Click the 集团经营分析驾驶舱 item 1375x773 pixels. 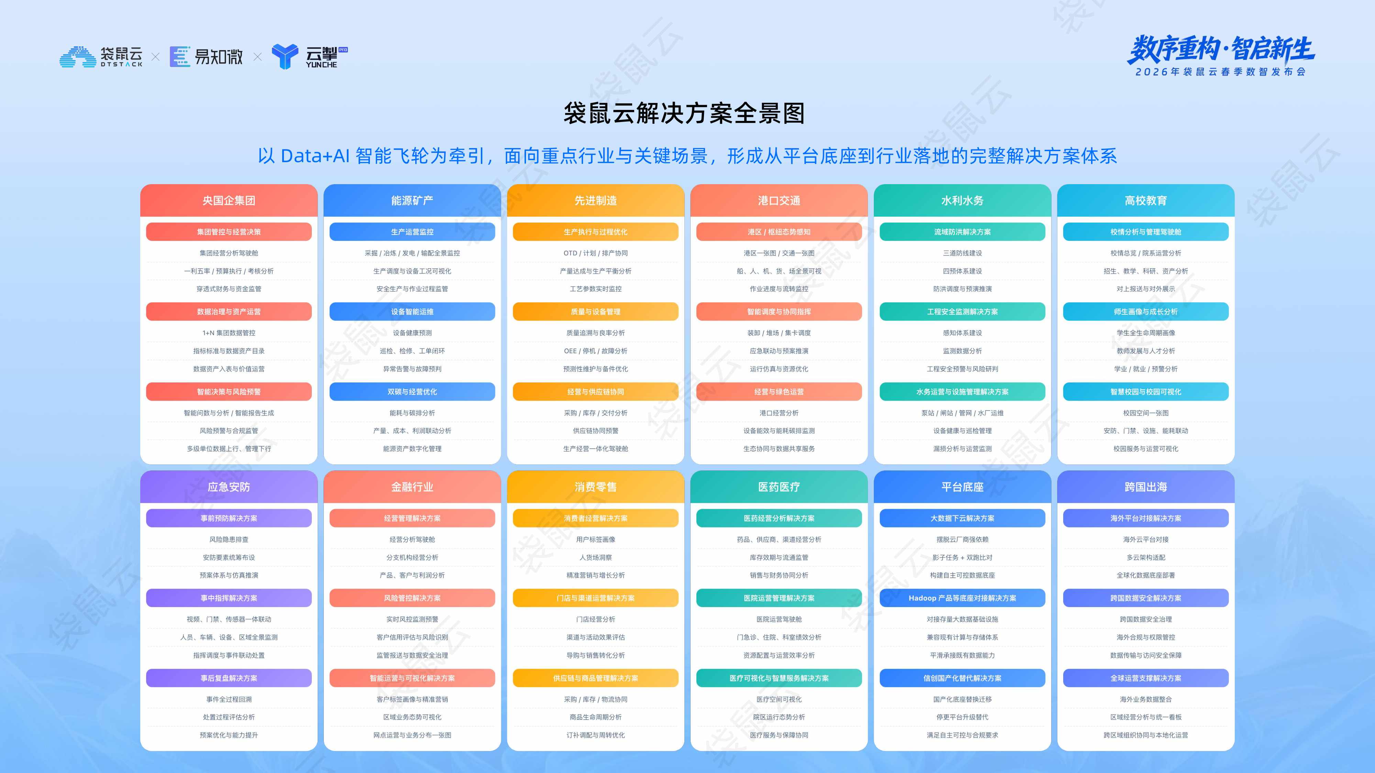tap(229, 254)
